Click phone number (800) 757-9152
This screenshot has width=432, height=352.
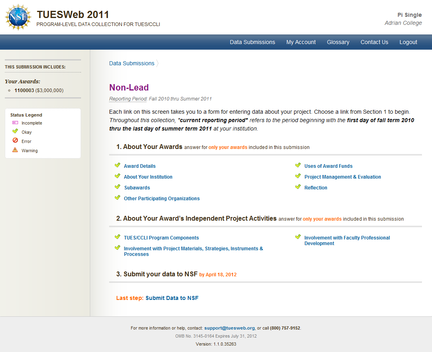coord(285,328)
